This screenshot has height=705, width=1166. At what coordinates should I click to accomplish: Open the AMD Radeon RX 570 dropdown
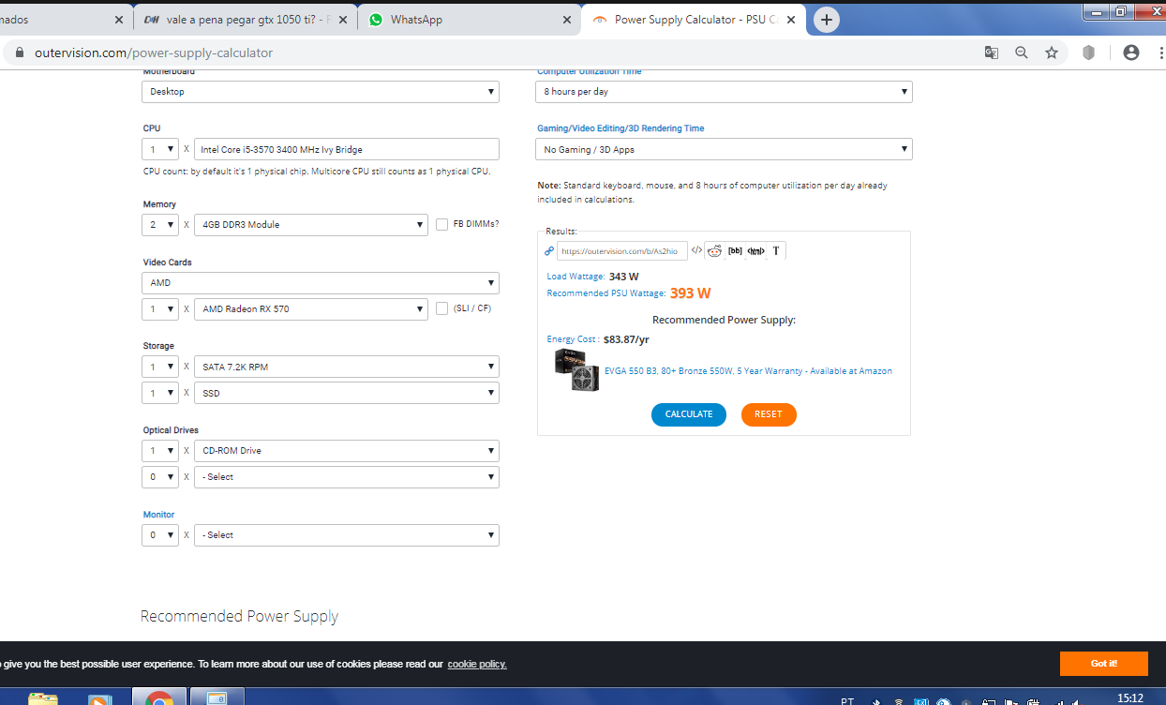311,309
